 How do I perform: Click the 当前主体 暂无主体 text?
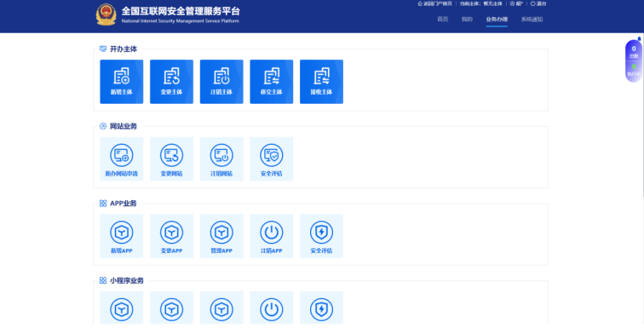pos(481,3)
